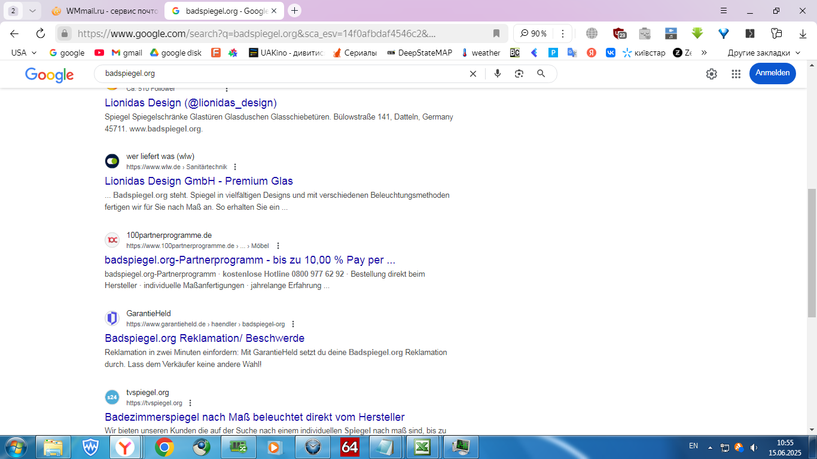Open Google quick settings gear
This screenshot has height=459, width=817.
[711, 74]
